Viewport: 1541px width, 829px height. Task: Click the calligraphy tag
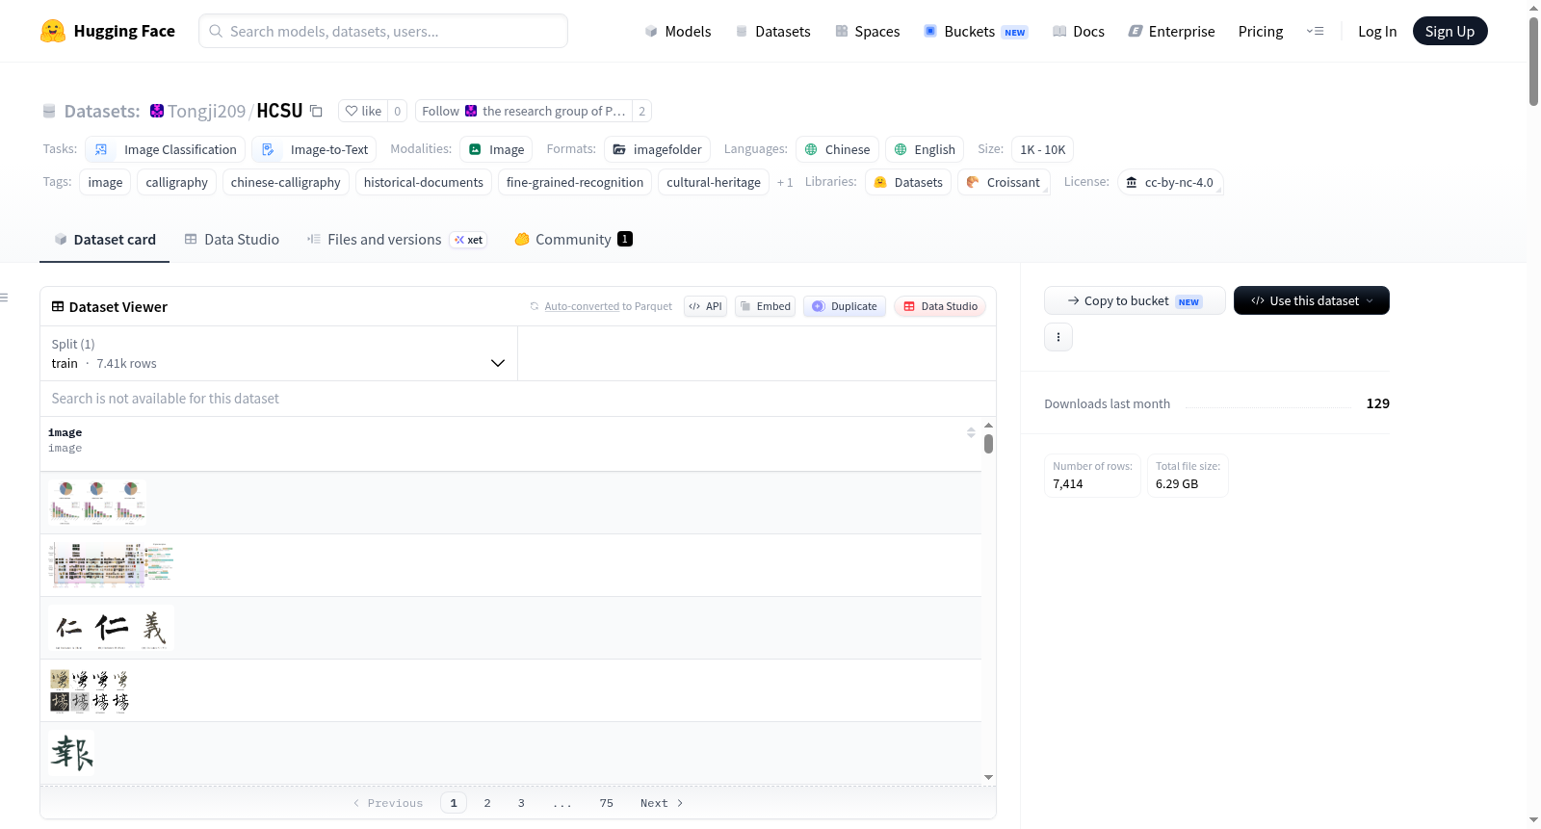click(176, 182)
